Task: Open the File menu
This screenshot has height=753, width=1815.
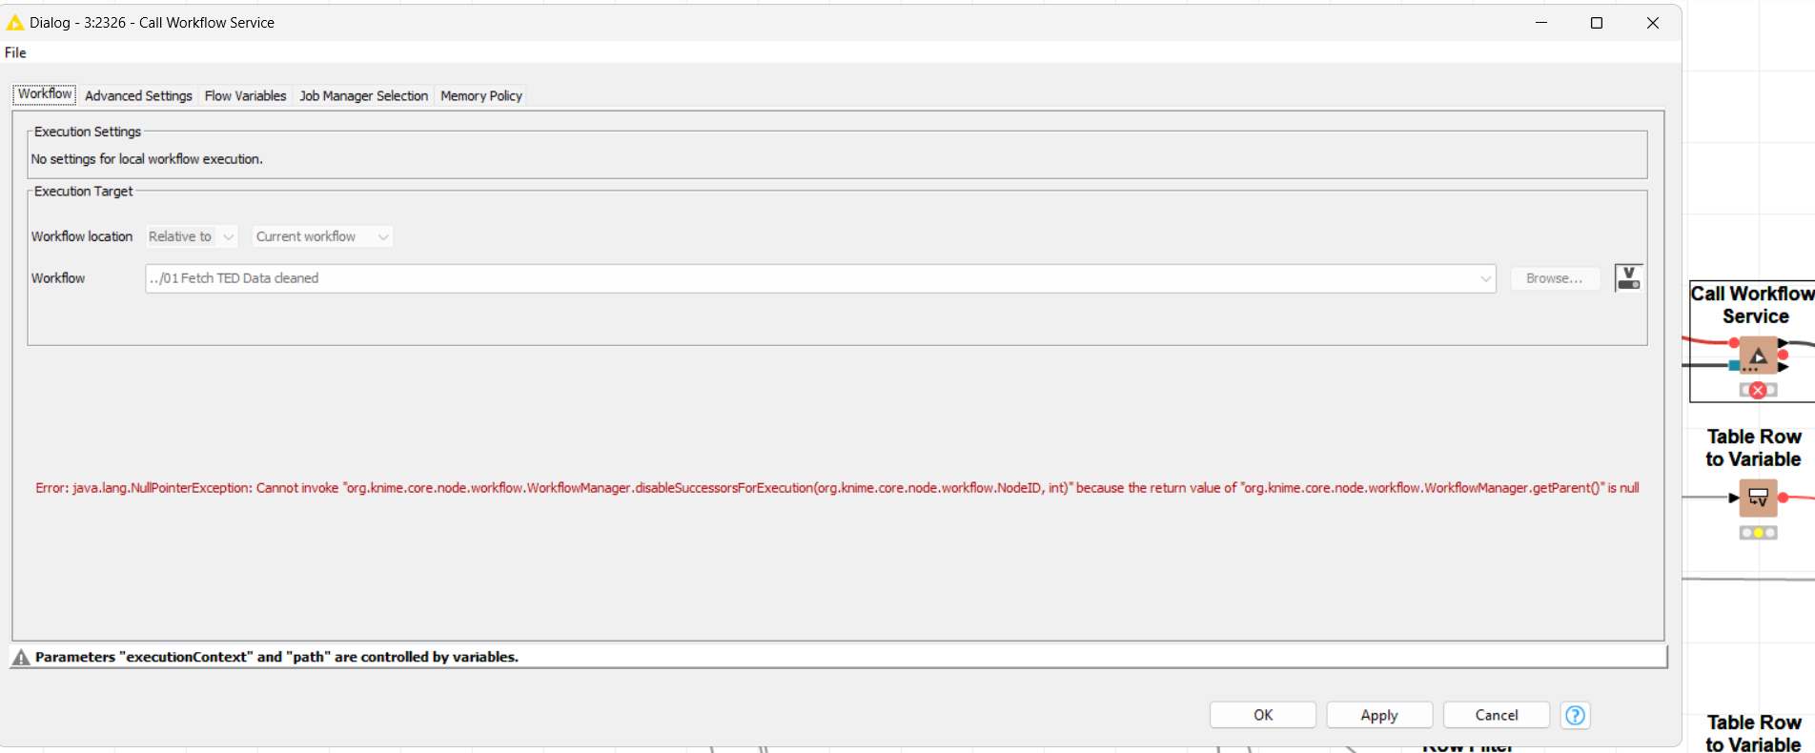Action: pyautogui.click(x=15, y=52)
